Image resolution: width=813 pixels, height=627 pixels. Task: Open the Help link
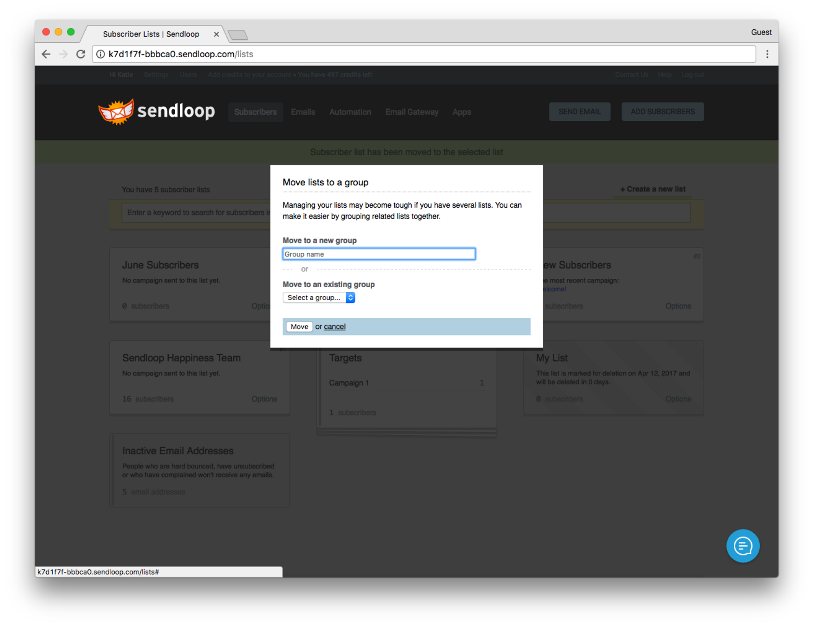(x=665, y=75)
